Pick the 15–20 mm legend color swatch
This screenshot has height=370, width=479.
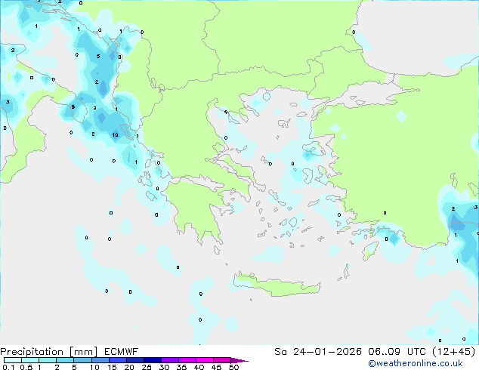117,360
